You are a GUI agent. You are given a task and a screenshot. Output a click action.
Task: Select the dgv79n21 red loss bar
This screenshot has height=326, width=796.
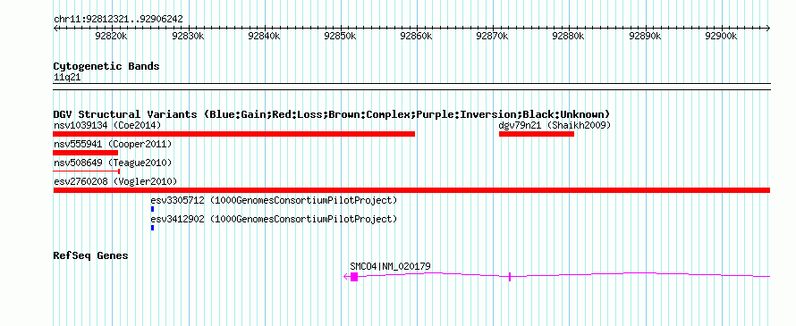pos(537,134)
